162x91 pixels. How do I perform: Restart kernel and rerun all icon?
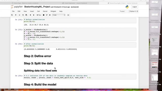point(50,15)
